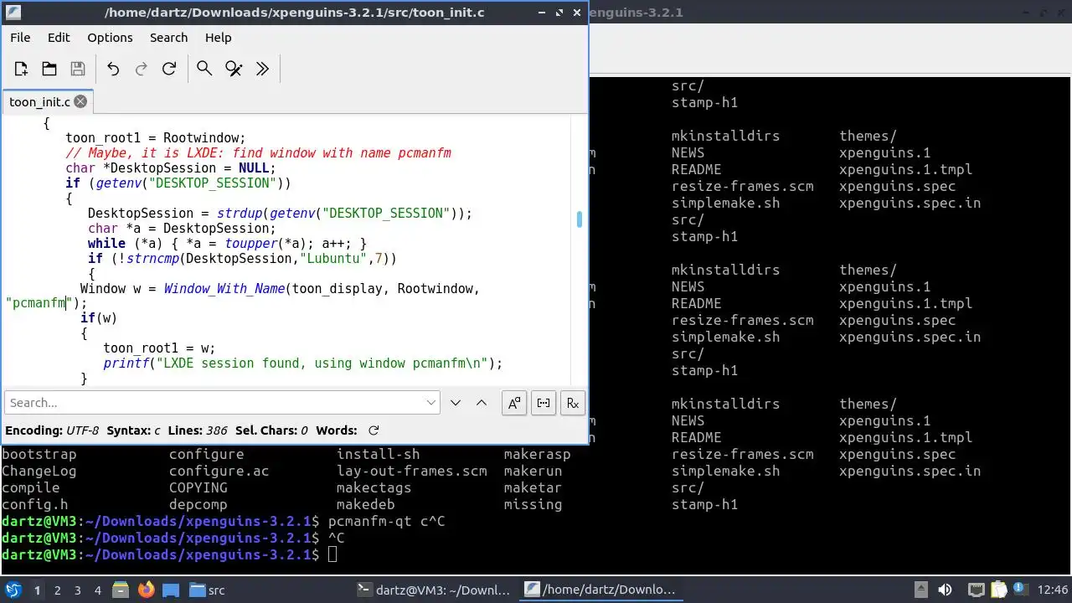
Task: Open the File menu
Action: pos(20,38)
